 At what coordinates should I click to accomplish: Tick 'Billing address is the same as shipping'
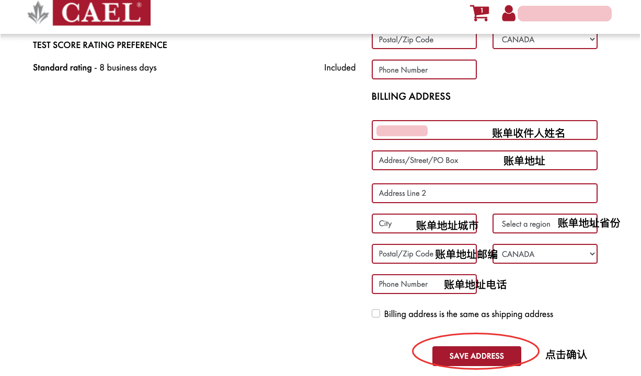tap(376, 313)
